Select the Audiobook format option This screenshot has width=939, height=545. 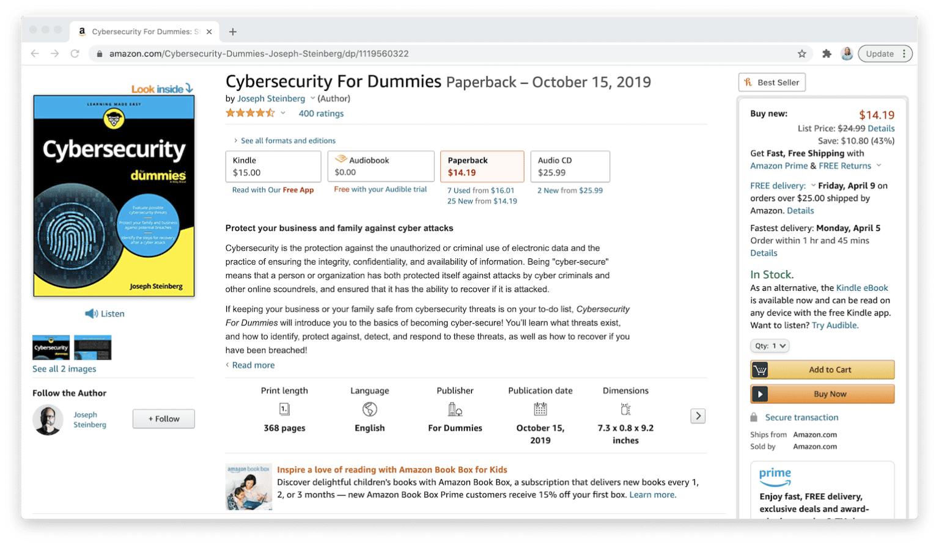380,166
